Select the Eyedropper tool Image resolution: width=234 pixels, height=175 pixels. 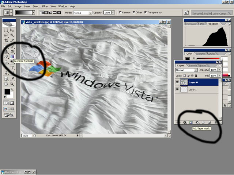pos(12,78)
